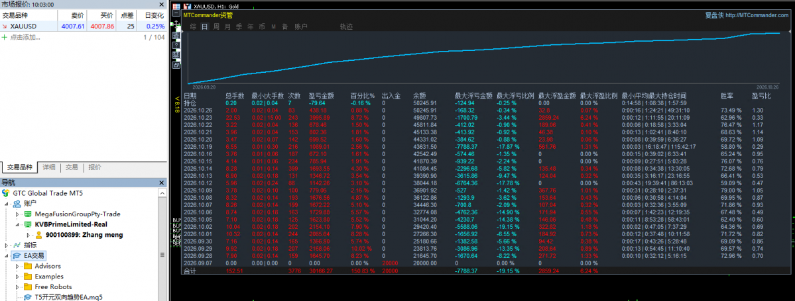Expand the 900100899 Zhang meng node
The height and width of the screenshot is (301, 795).
coord(29,235)
